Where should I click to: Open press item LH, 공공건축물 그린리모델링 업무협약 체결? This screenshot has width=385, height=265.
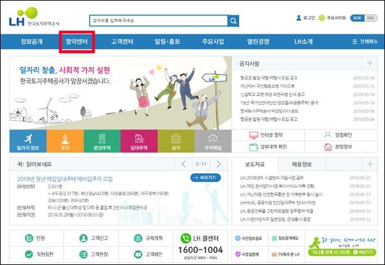pyautogui.click(x=276, y=211)
